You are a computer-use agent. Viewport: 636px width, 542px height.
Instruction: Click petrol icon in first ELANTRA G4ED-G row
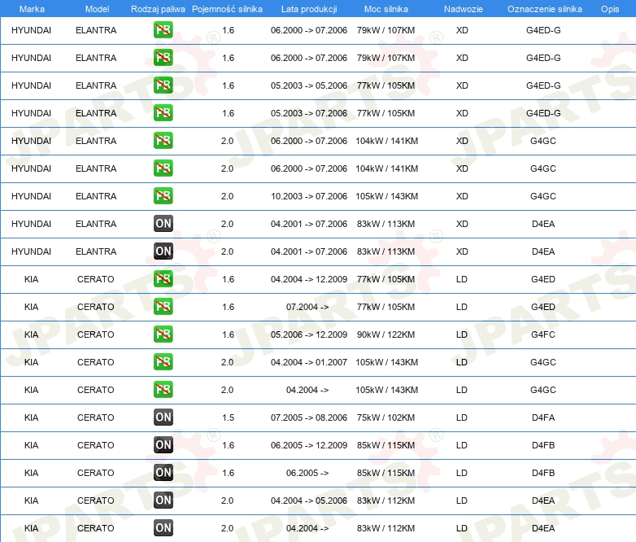click(x=163, y=30)
